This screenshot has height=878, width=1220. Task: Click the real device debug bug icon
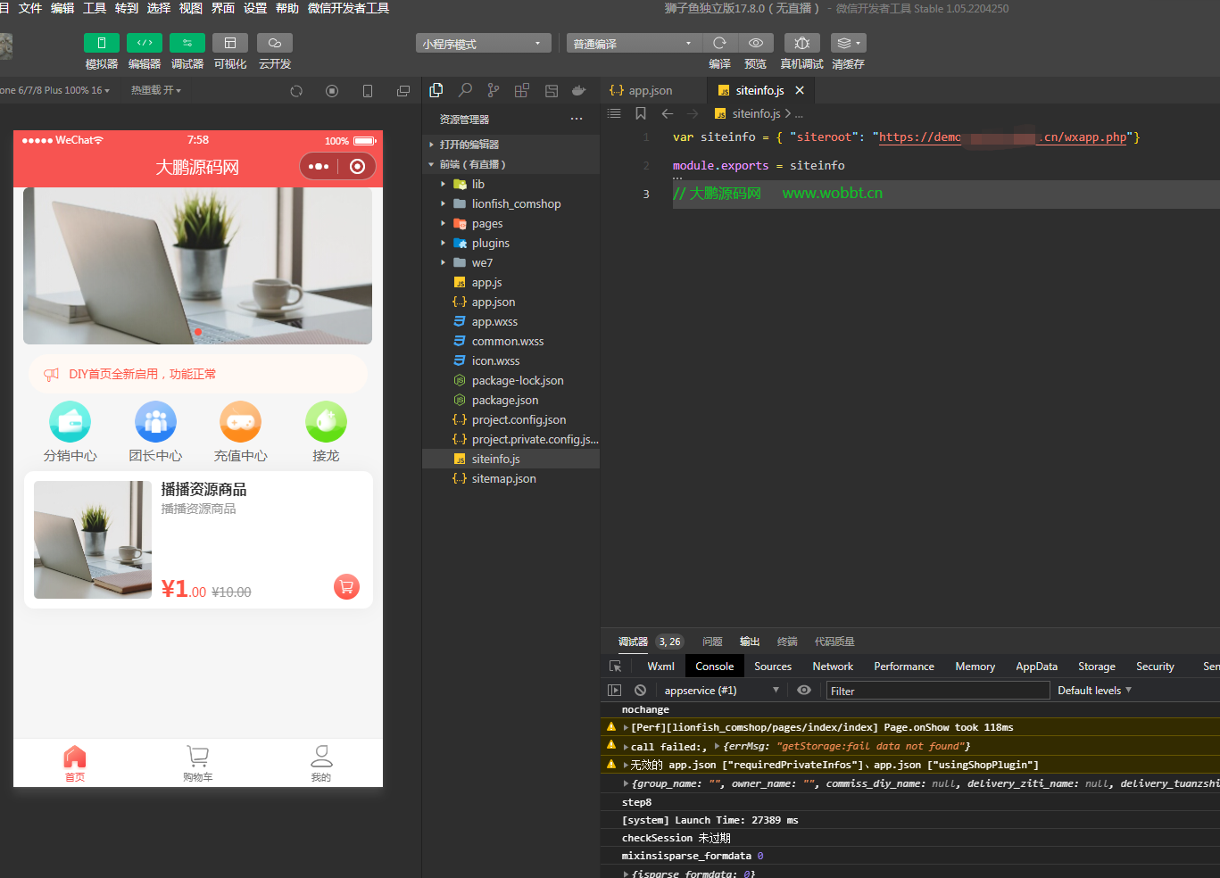[x=801, y=43]
